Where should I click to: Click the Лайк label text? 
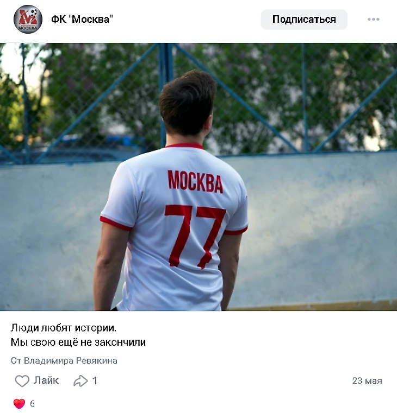coord(46,380)
